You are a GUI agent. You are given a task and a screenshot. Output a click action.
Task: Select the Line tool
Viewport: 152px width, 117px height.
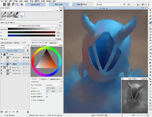coord(150,26)
